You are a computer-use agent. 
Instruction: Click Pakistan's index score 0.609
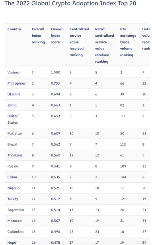point(55,133)
